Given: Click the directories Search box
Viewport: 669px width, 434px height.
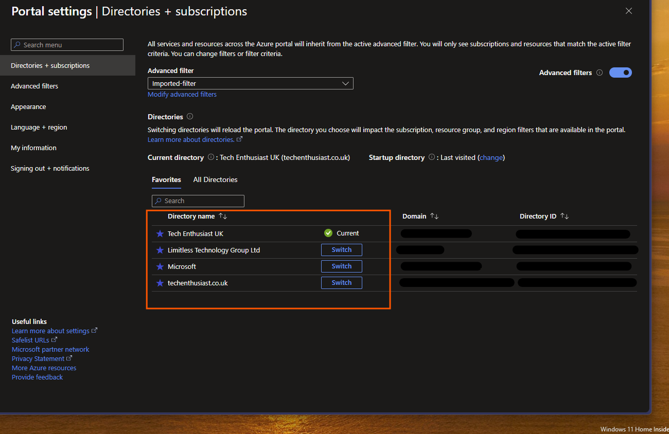Looking at the screenshot, I should click(x=198, y=201).
